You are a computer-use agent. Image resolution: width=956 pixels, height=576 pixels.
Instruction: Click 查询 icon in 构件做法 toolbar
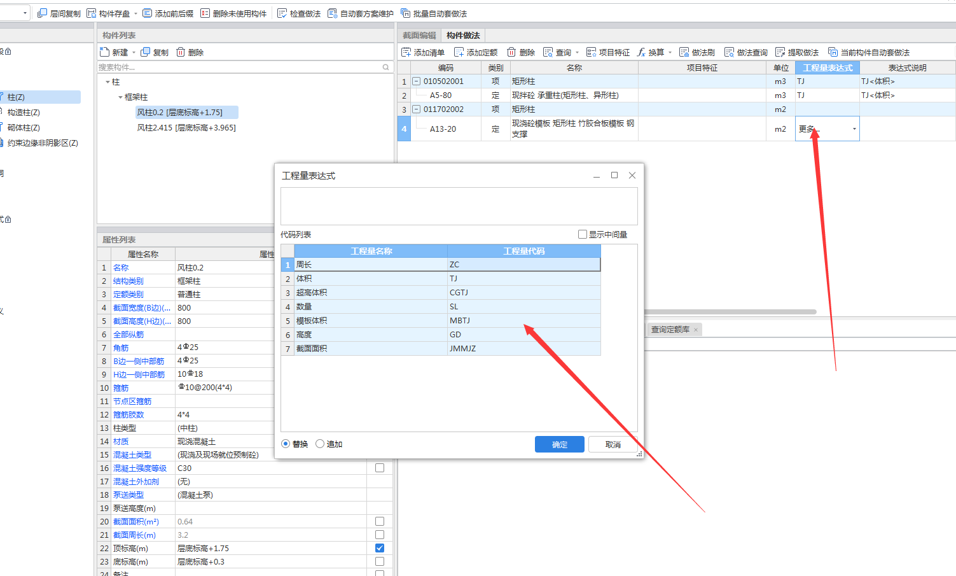coord(548,52)
